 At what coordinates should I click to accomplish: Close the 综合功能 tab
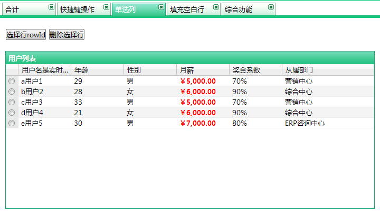(x=271, y=7)
